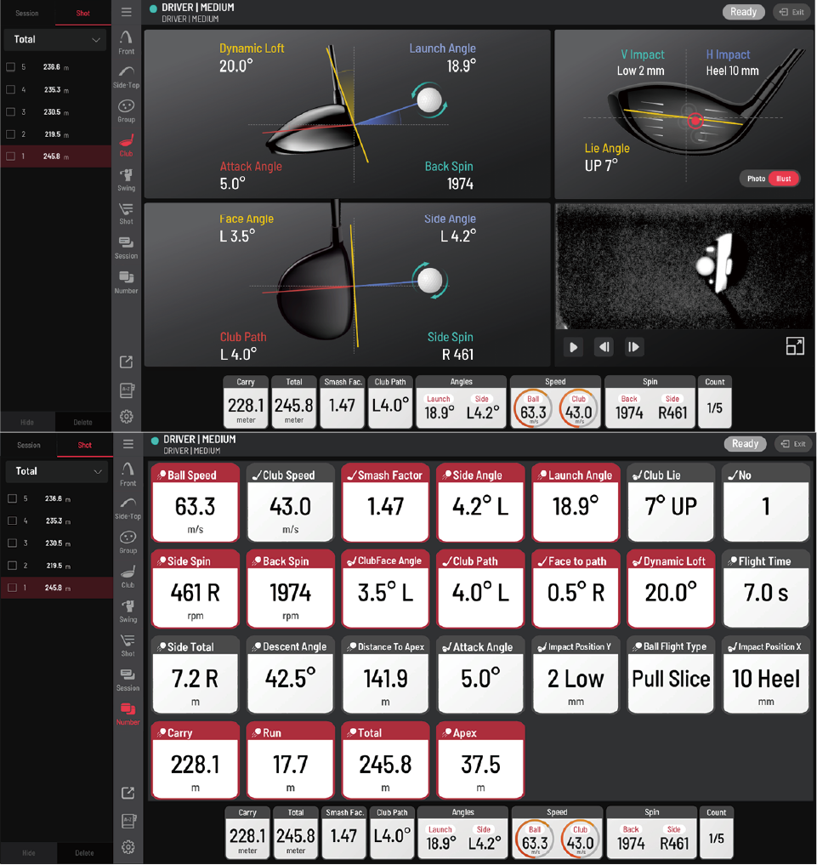Open hamburger menu in club-data screen

[126, 12]
